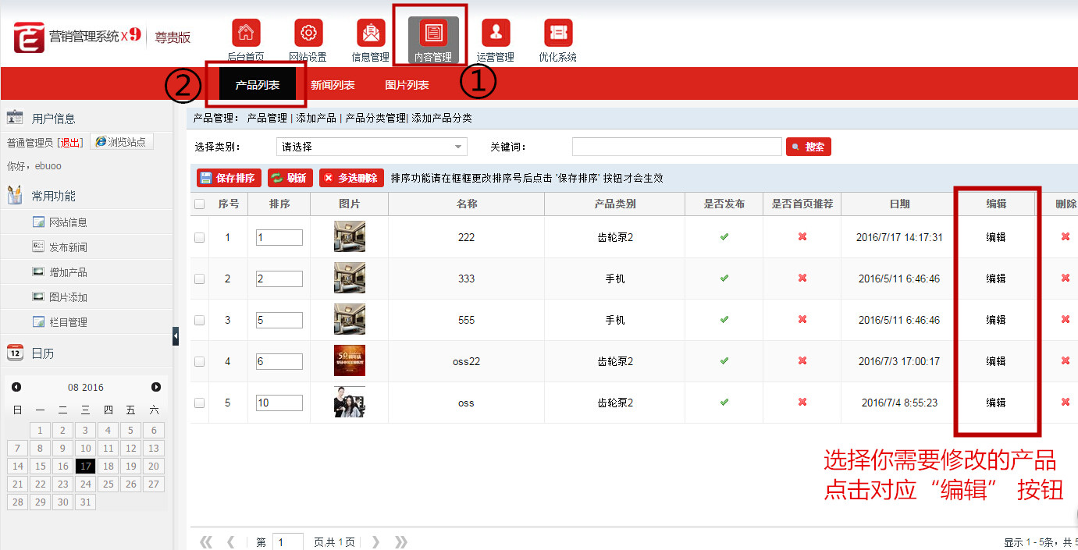Open the 信息管理 envelope icon

tap(371, 34)
